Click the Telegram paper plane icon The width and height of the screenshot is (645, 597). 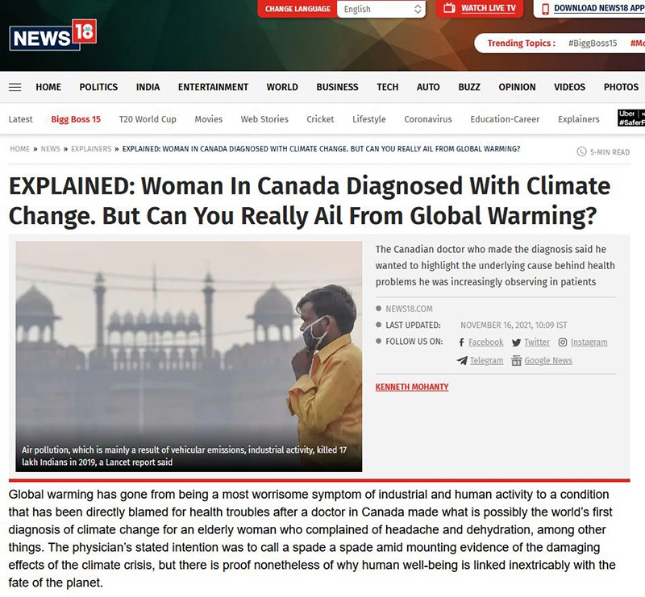click(x=462, y=361)
